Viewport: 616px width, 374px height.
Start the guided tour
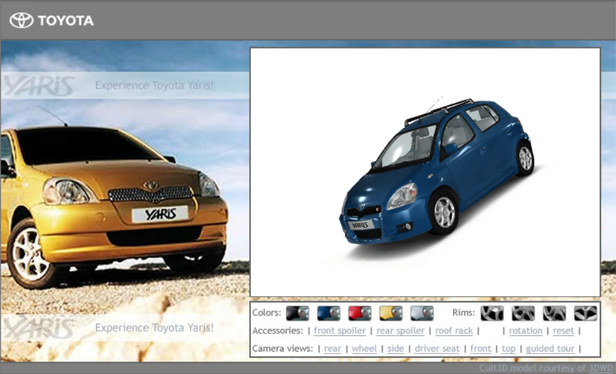tap(550, 349)
